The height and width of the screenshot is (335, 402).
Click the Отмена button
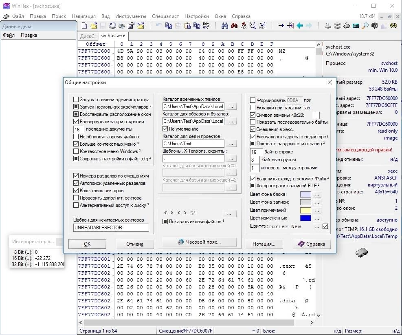(x=135, y=244)
